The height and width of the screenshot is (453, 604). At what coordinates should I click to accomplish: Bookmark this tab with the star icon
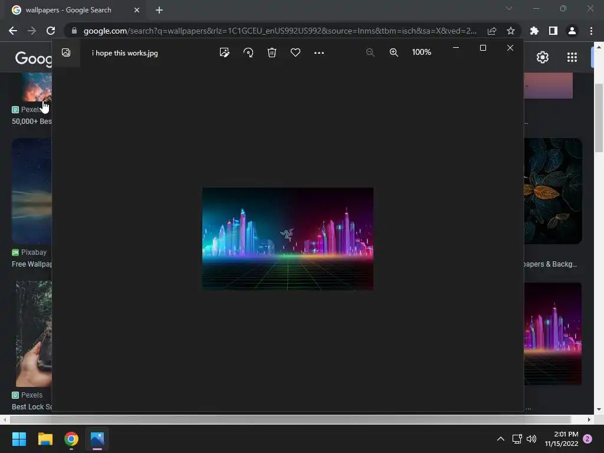(x=511, y=31)
